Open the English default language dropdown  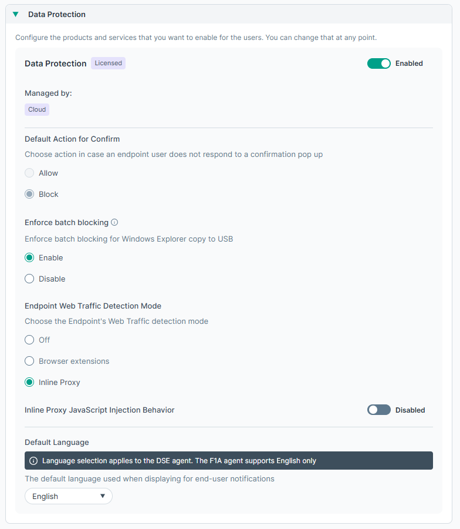68,497
